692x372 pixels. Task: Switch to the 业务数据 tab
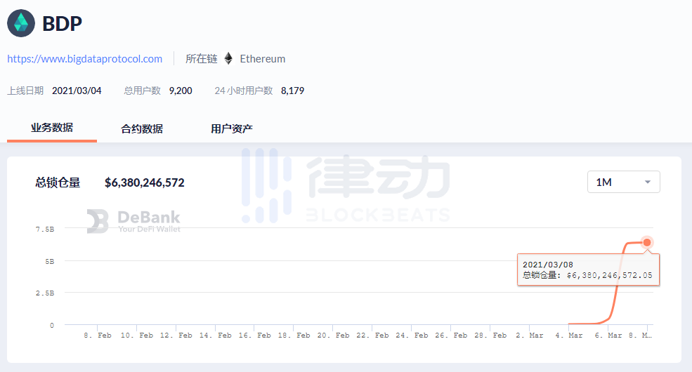pos(52,128)
